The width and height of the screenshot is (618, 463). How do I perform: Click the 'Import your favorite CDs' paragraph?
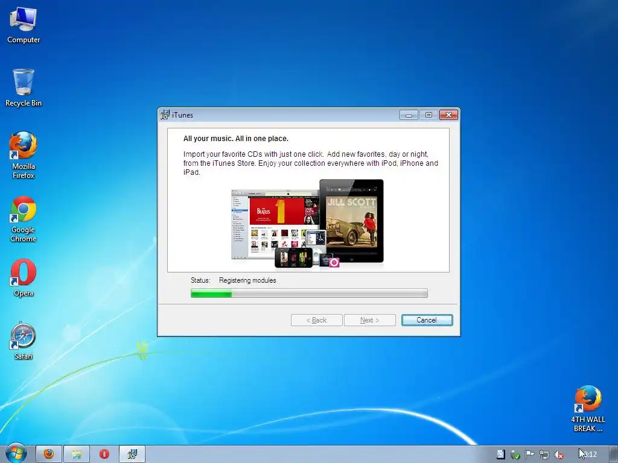point(311,163)
